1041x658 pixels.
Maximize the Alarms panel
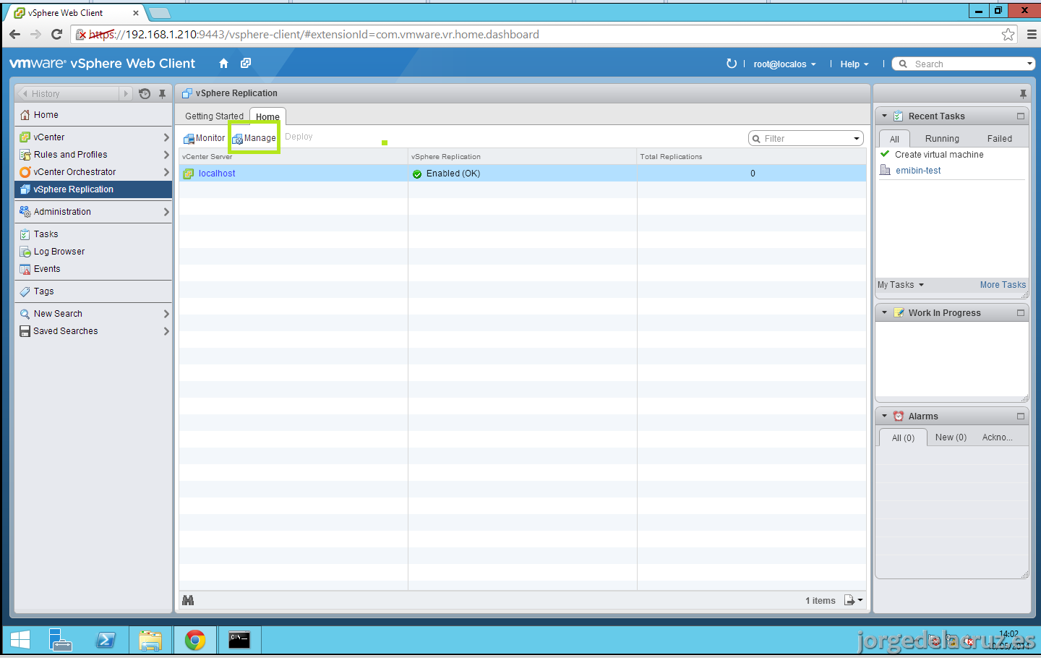1021,416
